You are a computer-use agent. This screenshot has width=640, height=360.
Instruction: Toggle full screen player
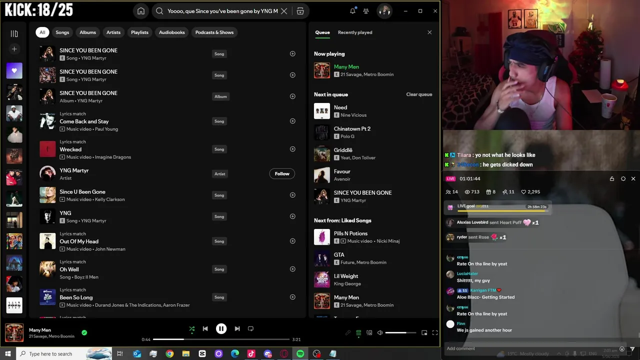435,332
